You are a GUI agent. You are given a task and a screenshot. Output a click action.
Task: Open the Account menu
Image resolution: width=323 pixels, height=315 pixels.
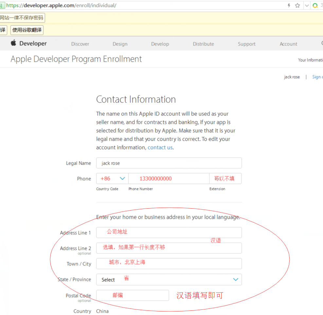point(288,44)
